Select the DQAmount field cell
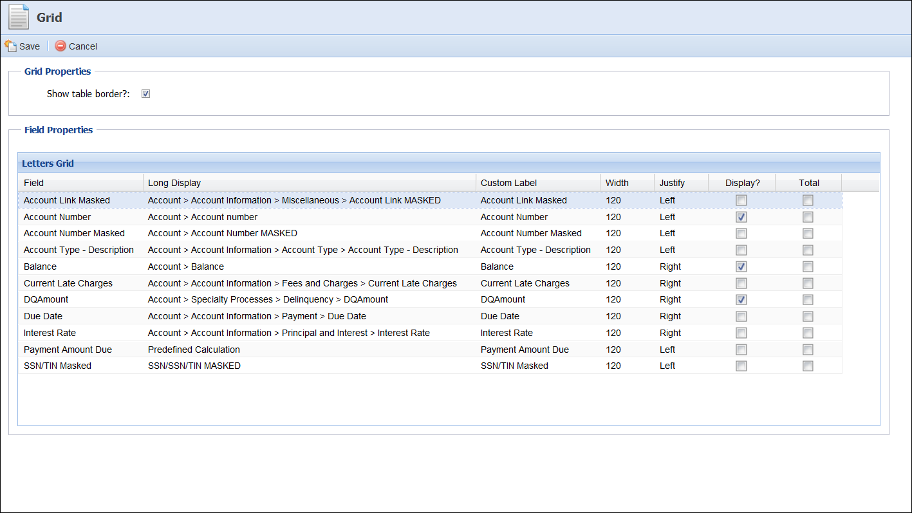This screenshot has height=513, width=912. point(80,299)
